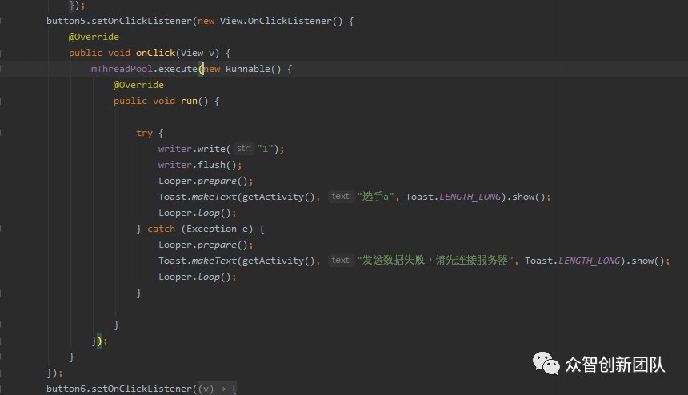Click the Runnable class name
This screenshot has height=395, width=688.
(248, 69)
